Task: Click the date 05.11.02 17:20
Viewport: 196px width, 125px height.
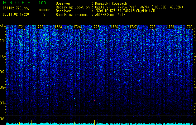Action: [16, 14]
